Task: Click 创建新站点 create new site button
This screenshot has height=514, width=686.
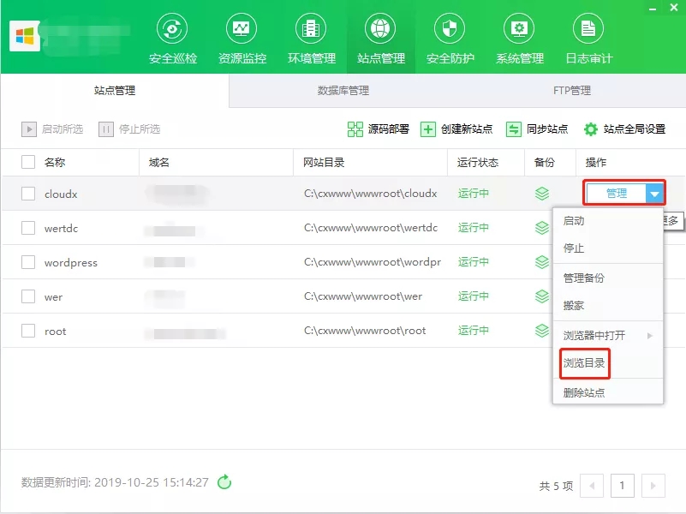Action: pos(456,129)
